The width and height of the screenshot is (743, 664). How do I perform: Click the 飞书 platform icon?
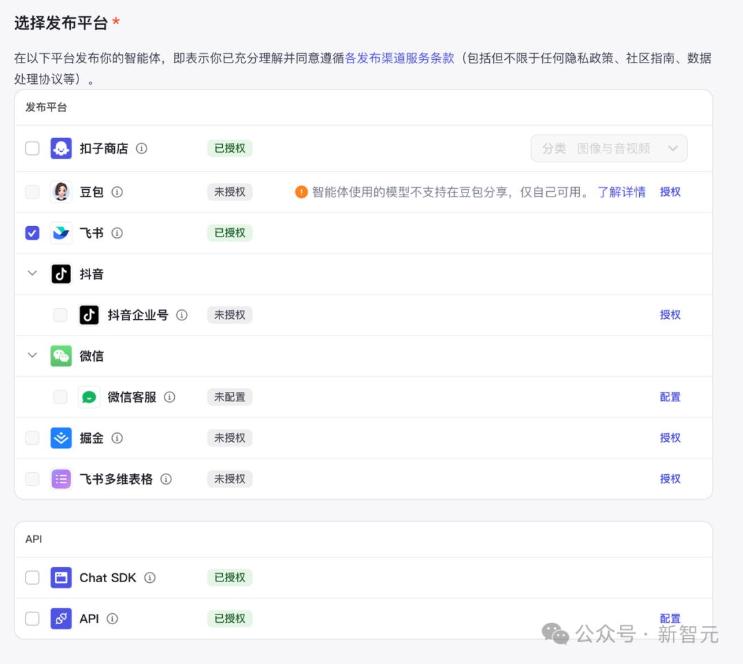point(61,232)
